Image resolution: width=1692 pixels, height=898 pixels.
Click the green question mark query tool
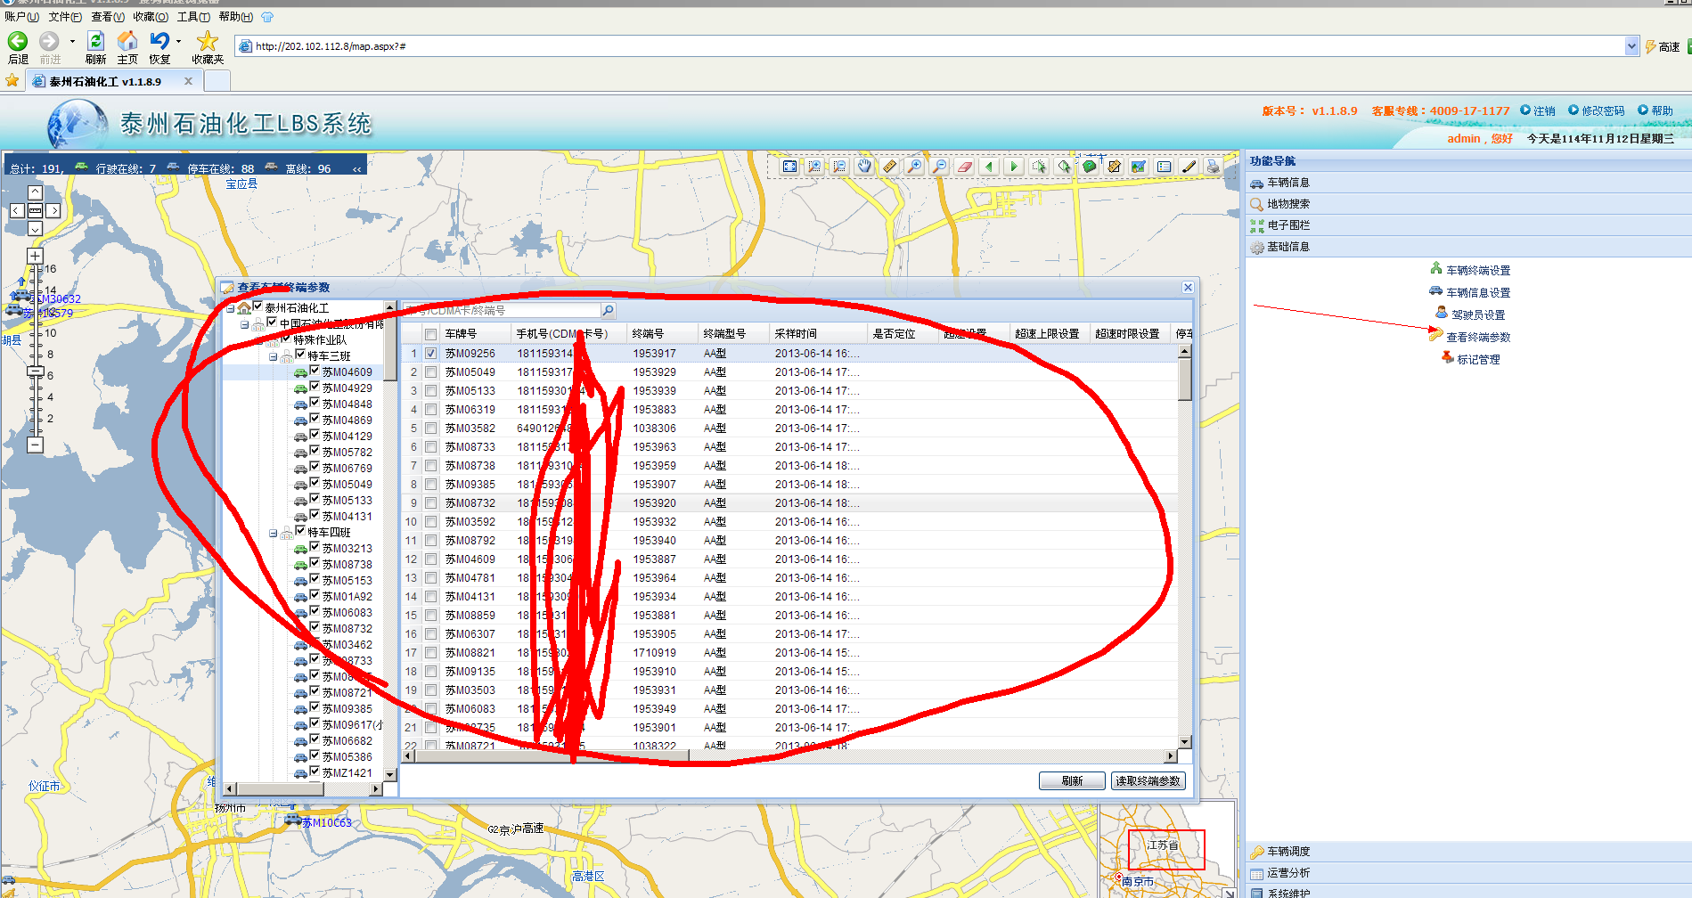[1089, 167]
